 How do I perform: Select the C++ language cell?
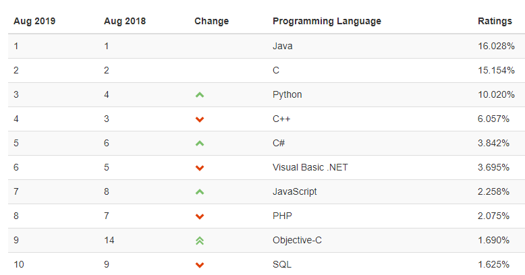[281, 119]
